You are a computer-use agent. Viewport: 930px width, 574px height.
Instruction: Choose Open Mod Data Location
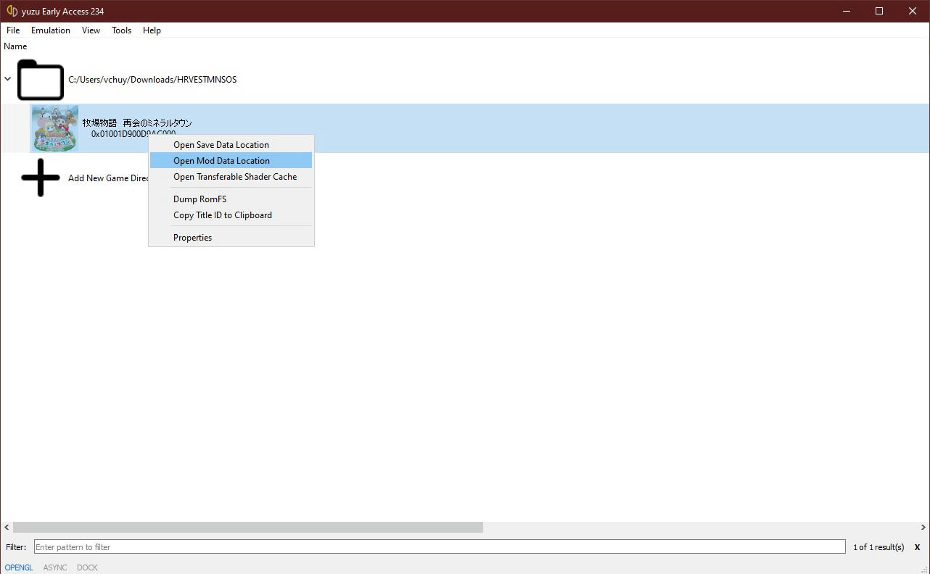(231, 161)
